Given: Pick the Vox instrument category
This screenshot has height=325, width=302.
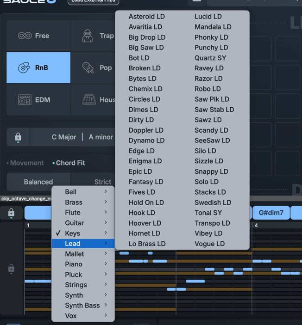Looking at the screenshot, I should click(x=71, y=316).
